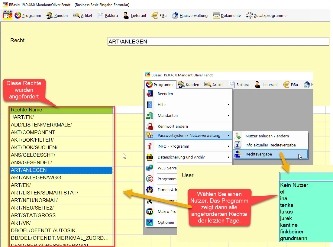Click the BBasic logo icon in the main toolbar
The image size is (333, 247).
pos(8,15)
